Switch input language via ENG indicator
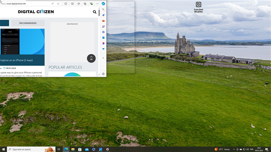The height and width of the screenshot is (152, 271). point(252,149)
